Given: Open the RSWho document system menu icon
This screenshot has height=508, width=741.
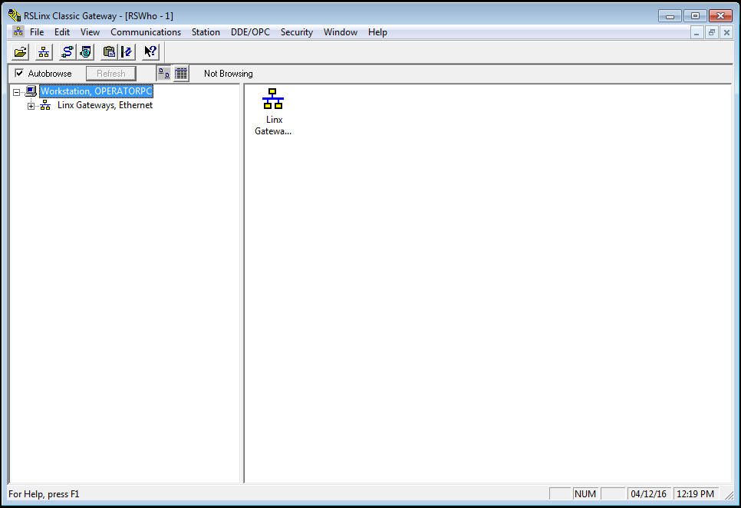Looking at the screenshot, I should (18, 31).
